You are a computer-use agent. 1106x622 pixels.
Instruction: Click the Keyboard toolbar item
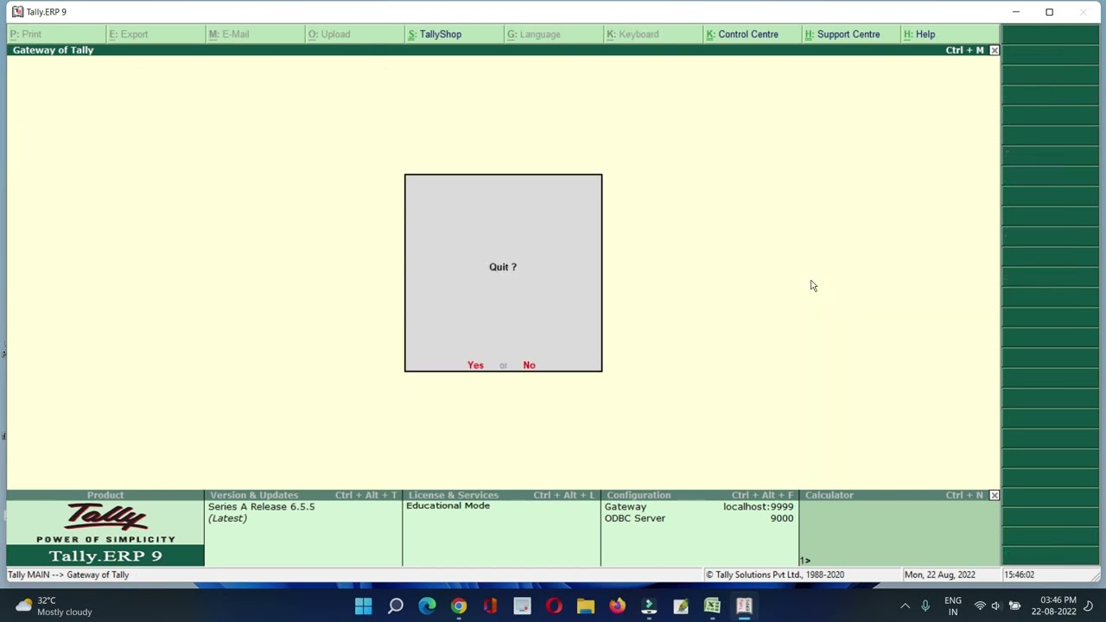(x=632, y=35)
